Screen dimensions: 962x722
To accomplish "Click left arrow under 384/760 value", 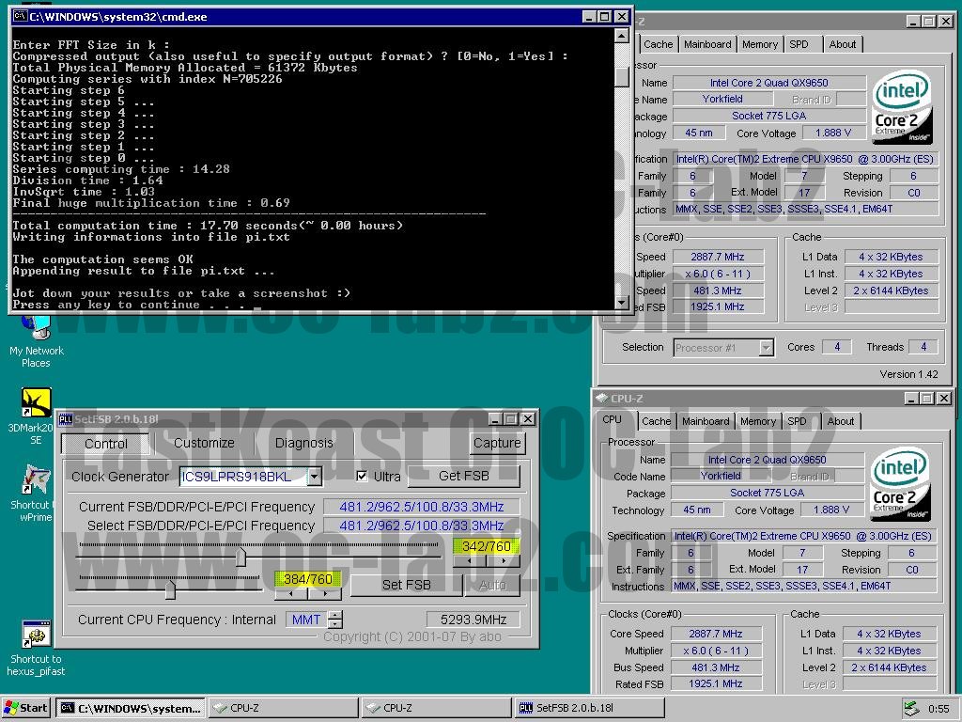I will [291, 594].
